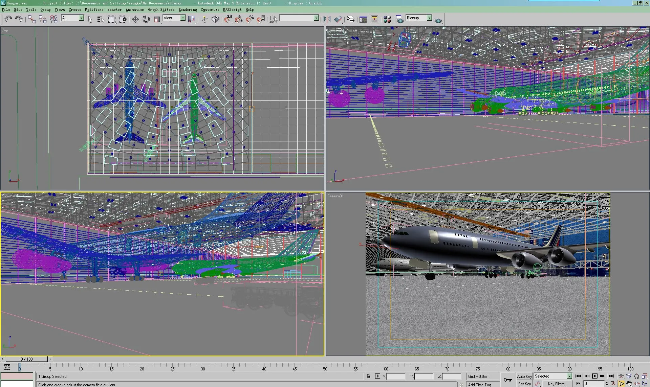650x387 pixels.
Task: Expand the View reference coordinate dropdown
Action: [183, 18]
